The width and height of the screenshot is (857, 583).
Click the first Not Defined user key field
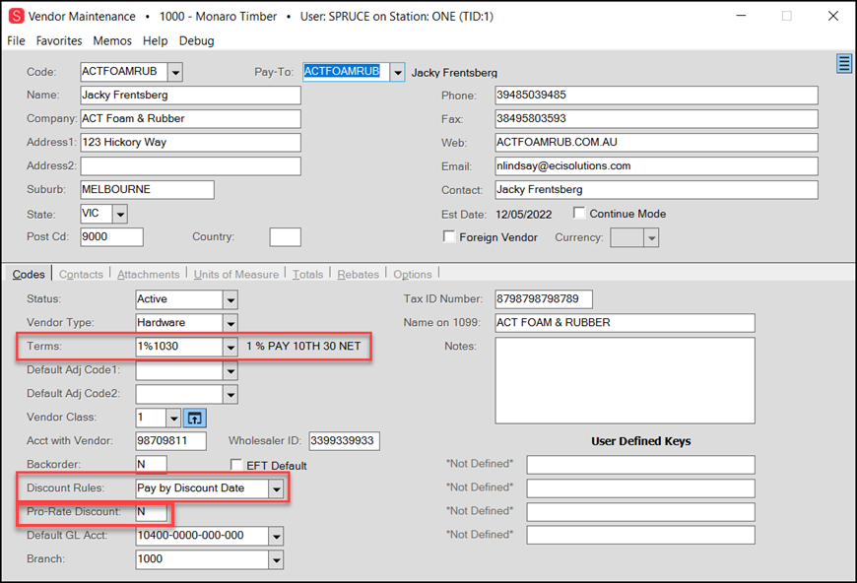(640, 465)
